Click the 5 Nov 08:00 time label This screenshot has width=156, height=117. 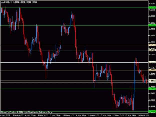(x=18, y=115)
